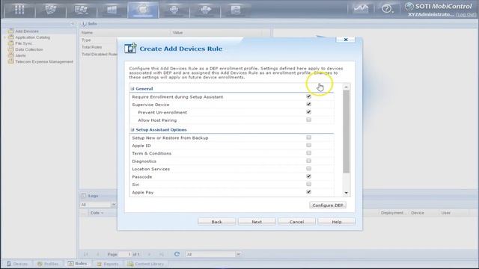
Task: Expand the Application Catalog tree node
Action: 5,37
